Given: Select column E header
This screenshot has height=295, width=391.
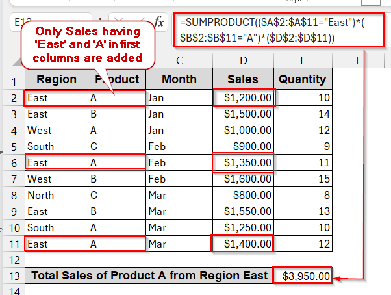Looking at the screenshot, I should point(303,61).
